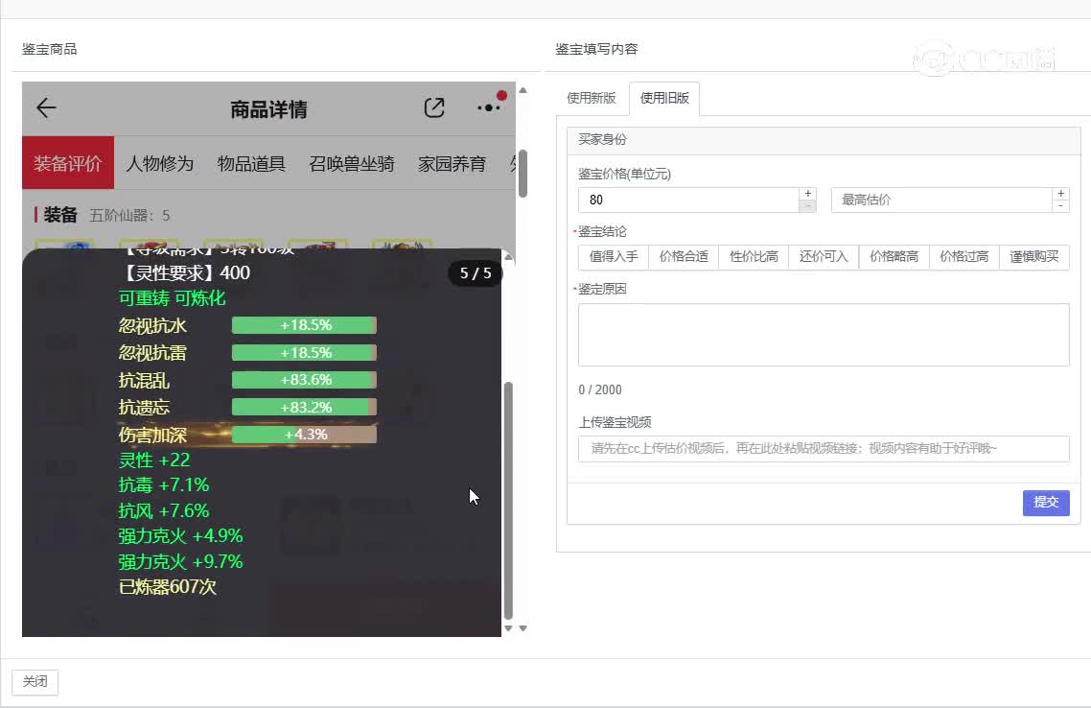This screenshot has width=1091, height=708.
Task: Click the image counter showing 5/5
Action: pos(475,273)
